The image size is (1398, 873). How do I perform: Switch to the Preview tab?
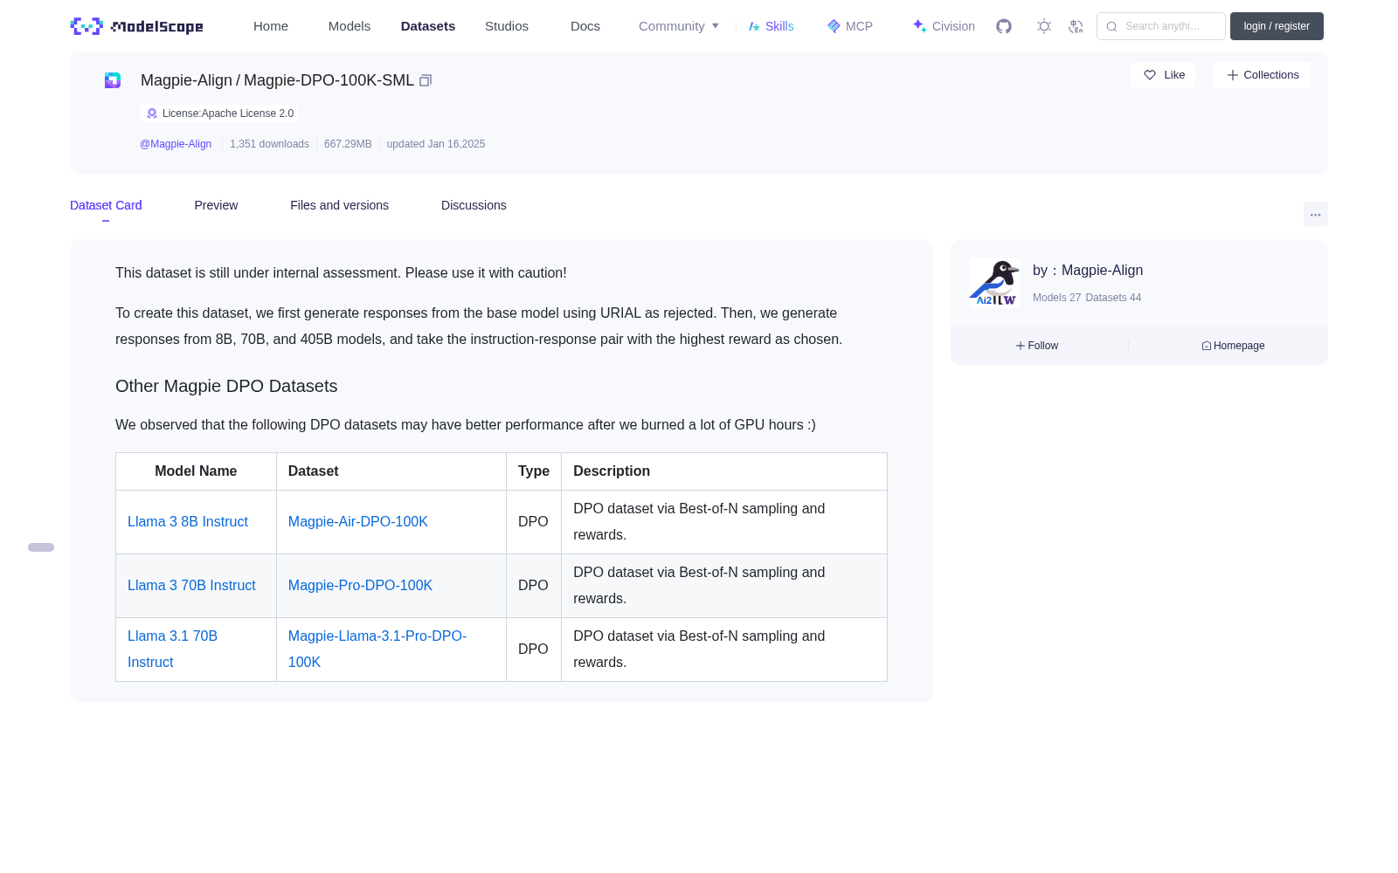(216, 205)
